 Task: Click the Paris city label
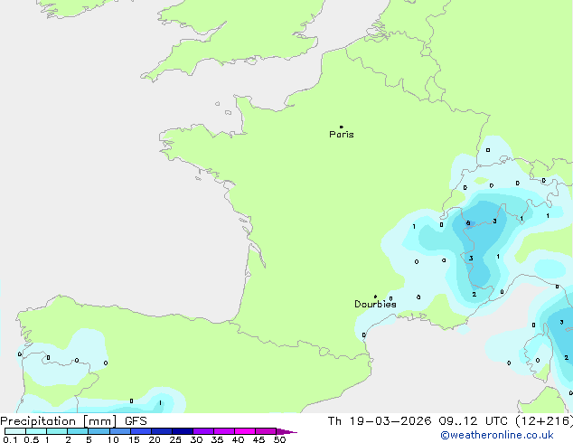click(x=342, y=135)
